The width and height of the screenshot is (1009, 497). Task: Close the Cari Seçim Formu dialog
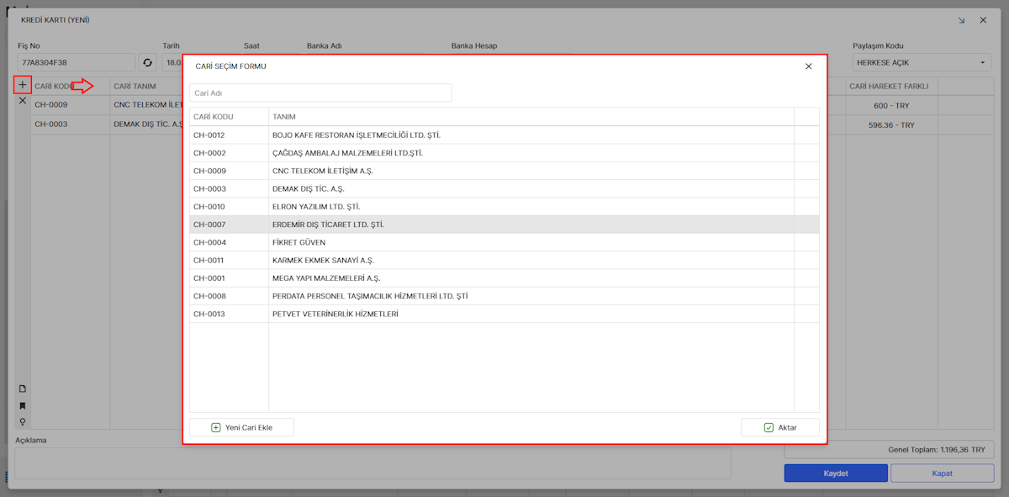tap(808, 66)
